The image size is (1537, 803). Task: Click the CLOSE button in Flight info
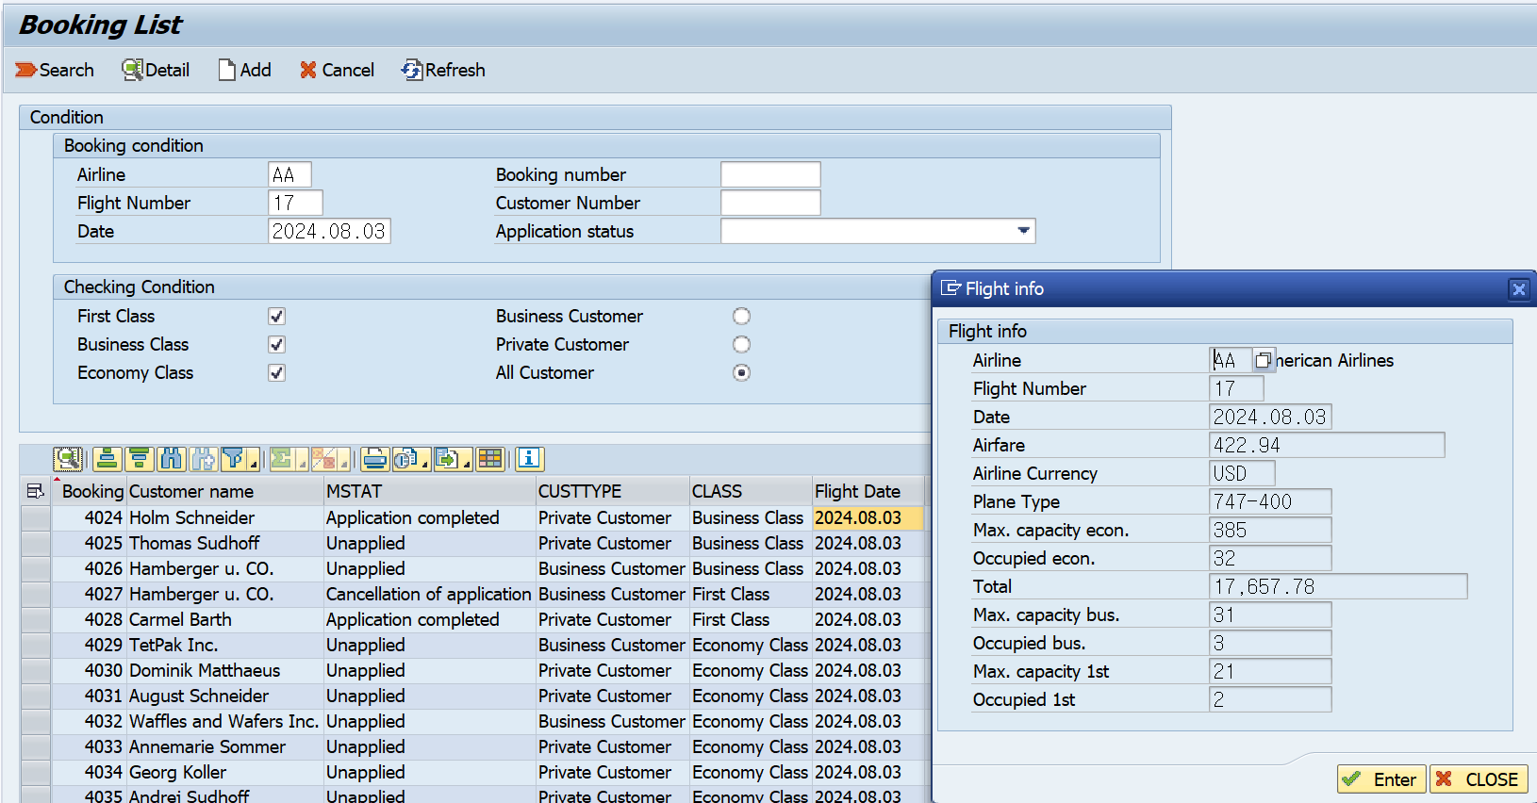1478,779
